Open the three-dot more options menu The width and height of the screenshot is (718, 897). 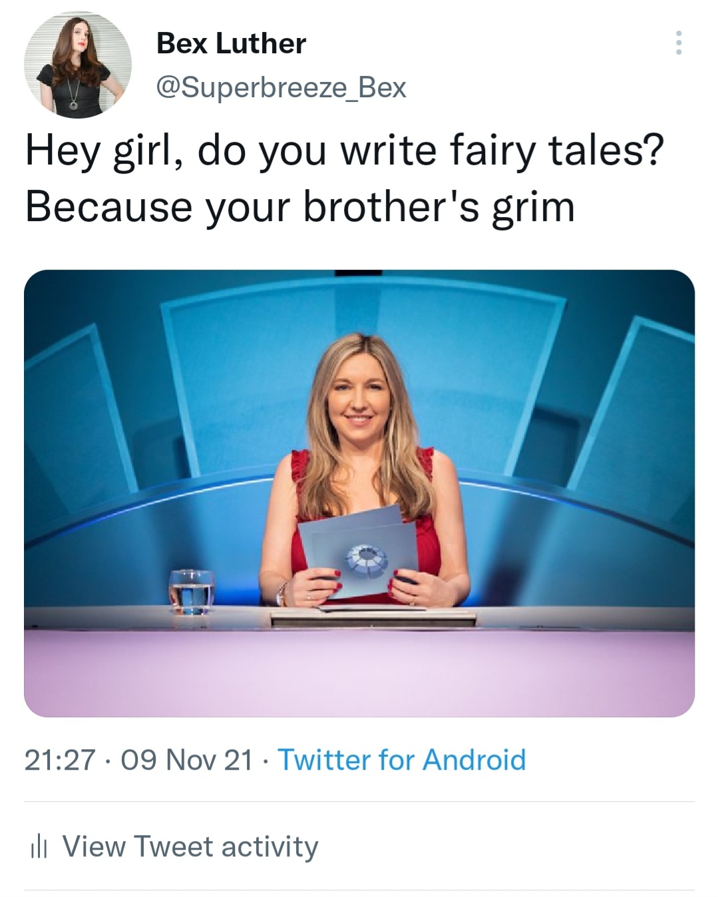click(x=678, y=43)
